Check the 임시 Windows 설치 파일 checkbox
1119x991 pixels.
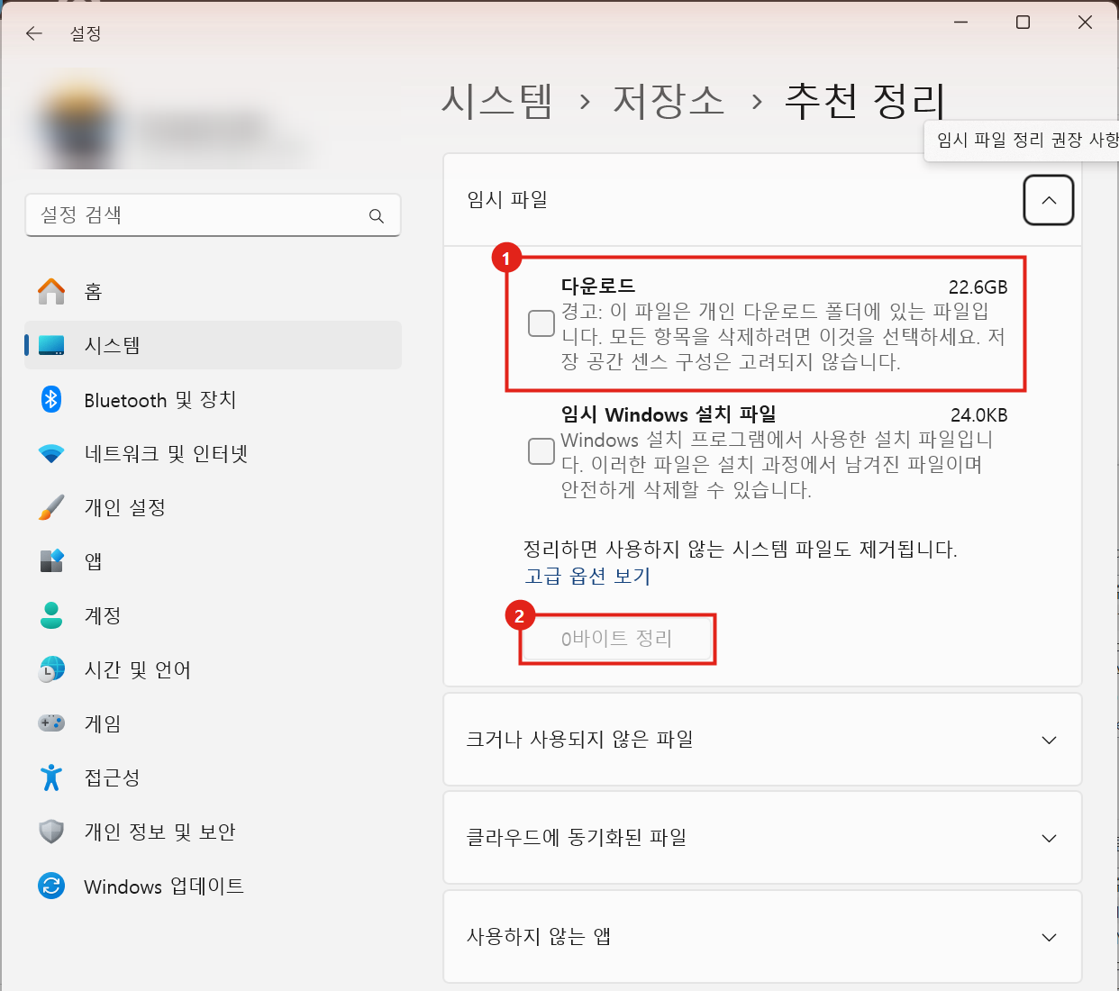point(541,451)
